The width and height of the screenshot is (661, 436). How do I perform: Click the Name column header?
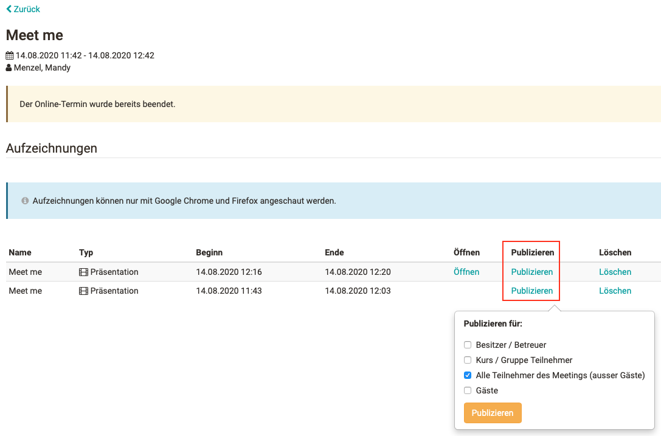[x=20, y=252]
